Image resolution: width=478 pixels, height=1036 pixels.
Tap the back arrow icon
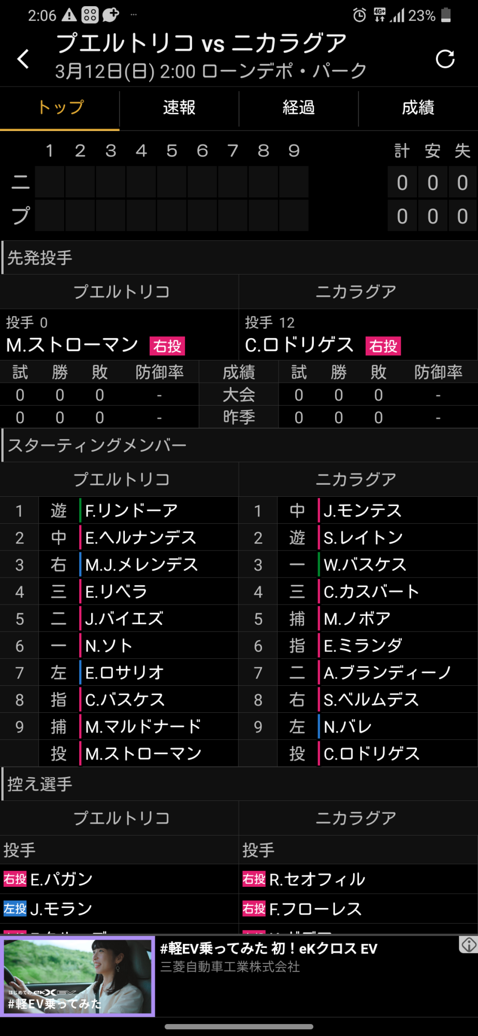23,59
